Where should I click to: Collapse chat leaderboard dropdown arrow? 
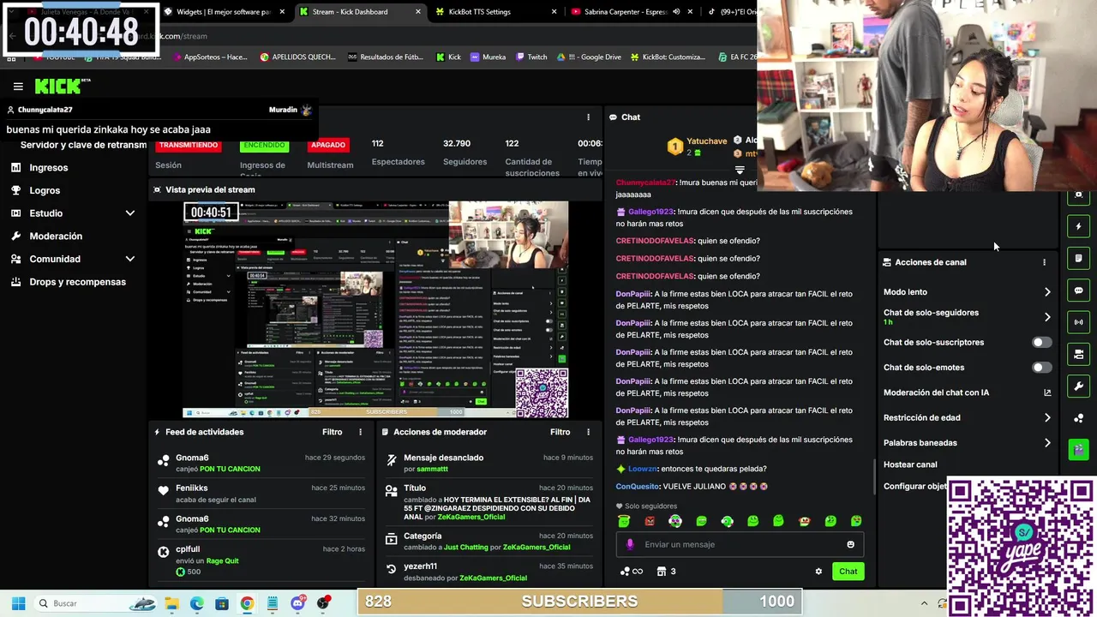[x=740, y=170]
